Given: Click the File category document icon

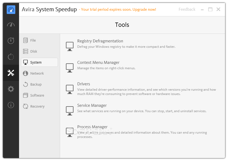Looking at the screenshot, I should [x=25, y=40].
